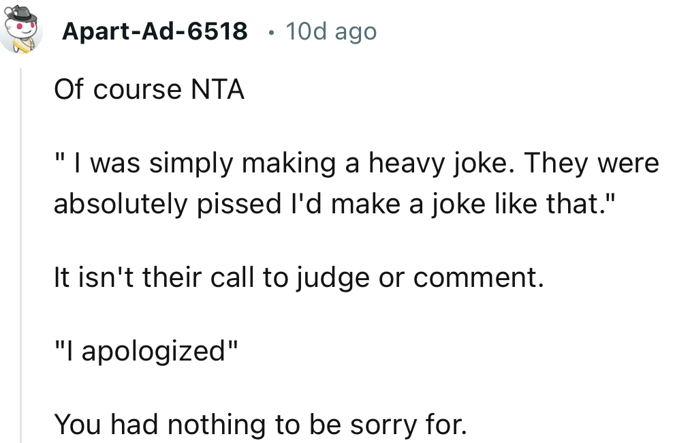Image resolution: width=690 pixels, height=443 pixels.
Task: Click the 'Of course NTA' line
Action: pyautogui.click(x=150, y=89)
